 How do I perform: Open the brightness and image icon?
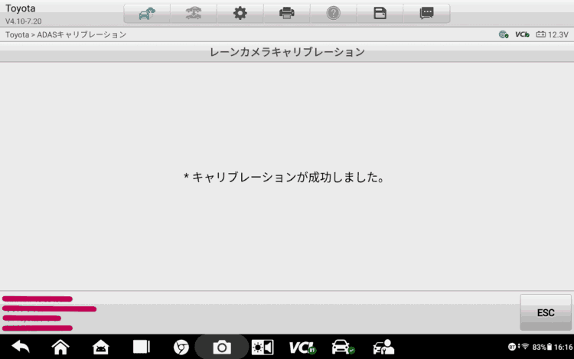pyautogui.click(x=263, y=347)
